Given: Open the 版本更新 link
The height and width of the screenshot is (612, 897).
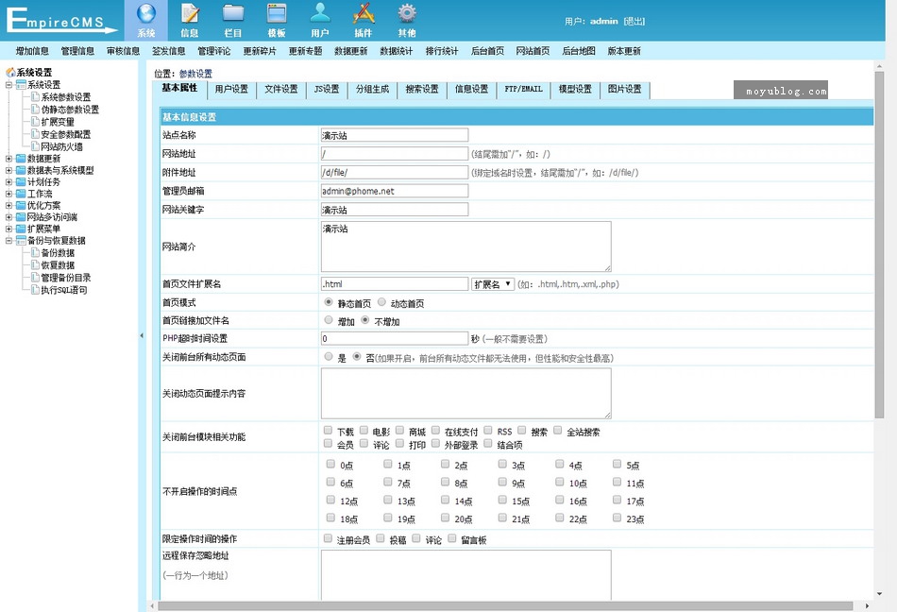Looking at the screenshot, I should (624, 51).
